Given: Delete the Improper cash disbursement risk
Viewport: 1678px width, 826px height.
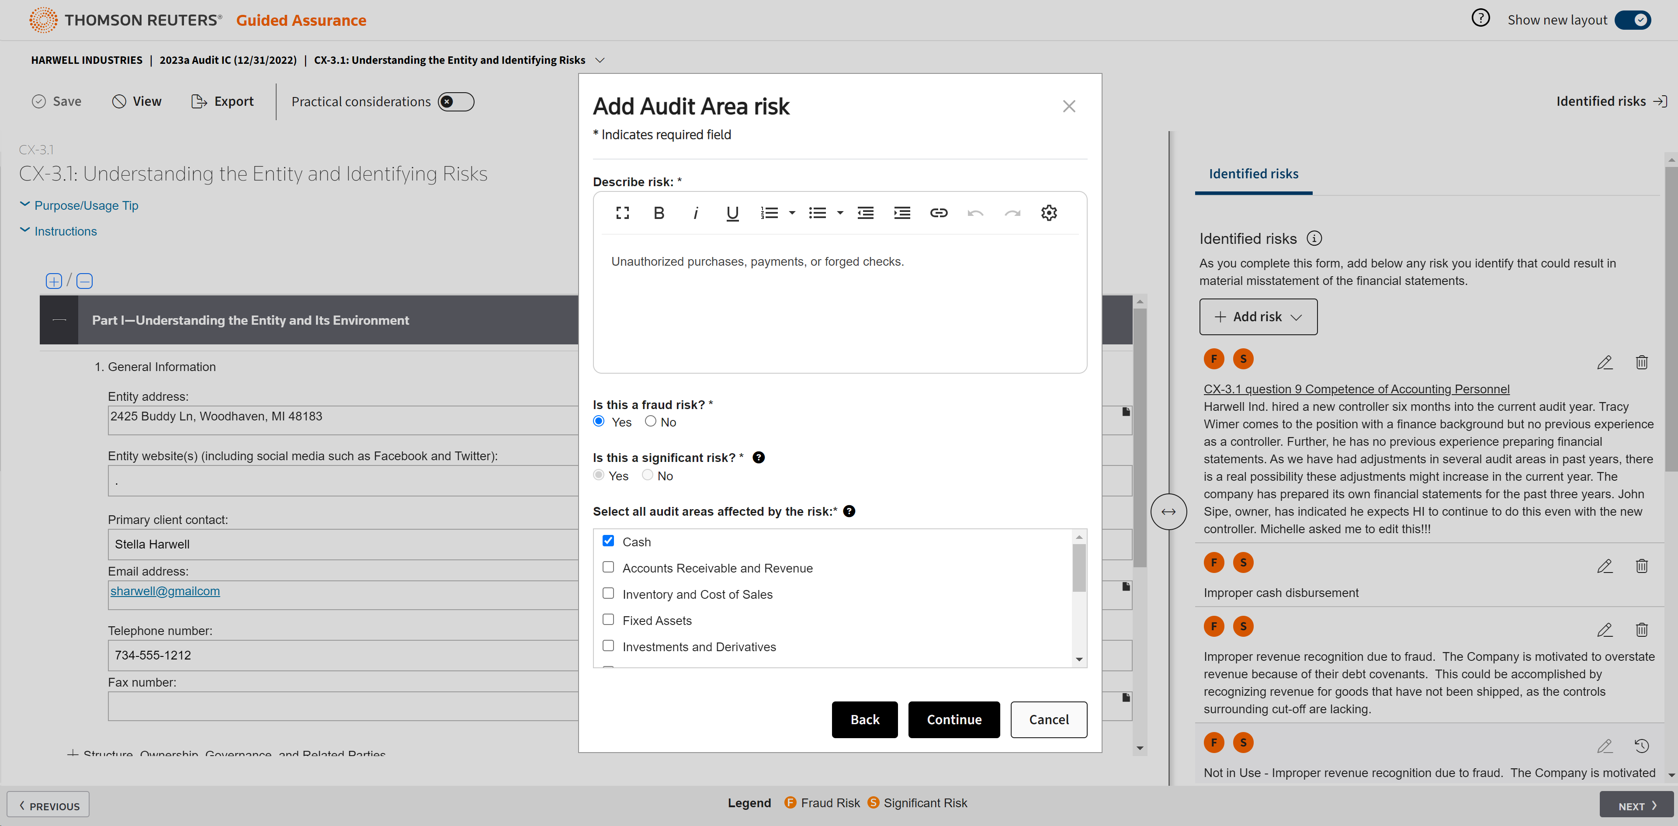Looking at the screenshot, I should [1641, 566].
